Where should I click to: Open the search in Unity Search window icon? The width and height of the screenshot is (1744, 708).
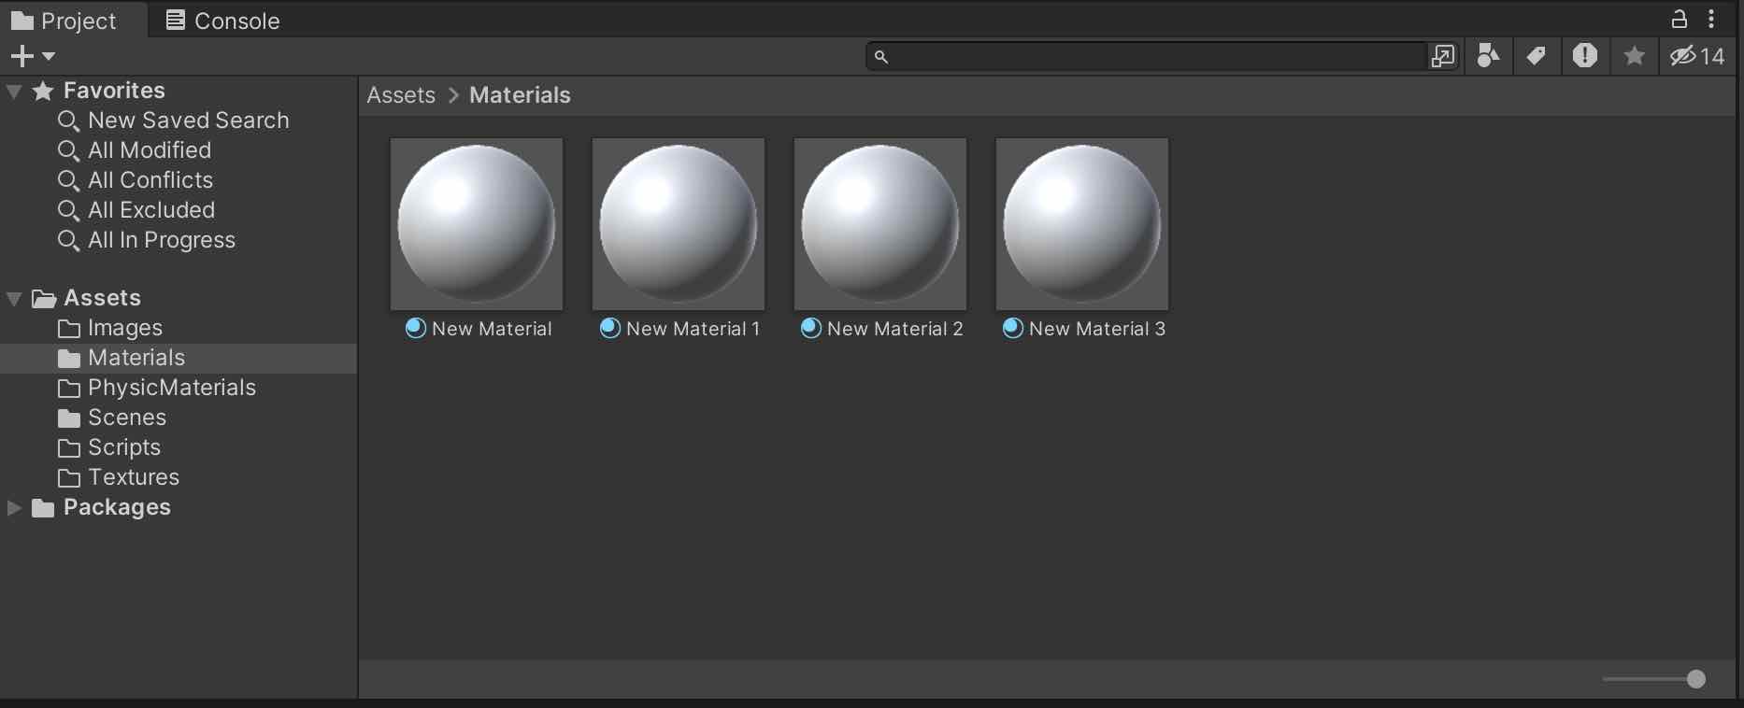coord(1442,56)
